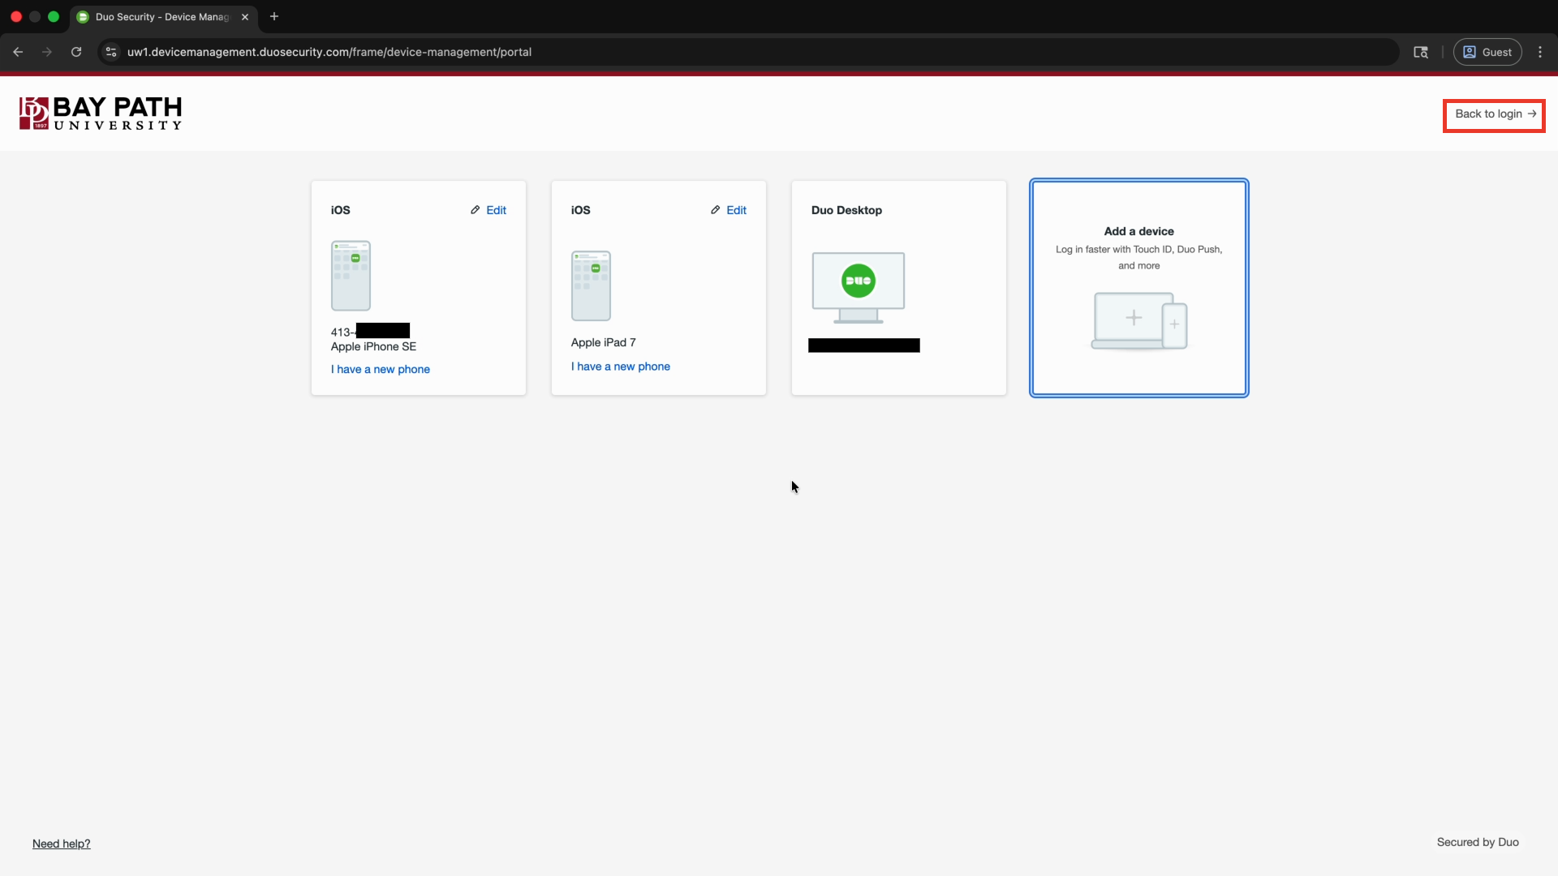The width and height of the screenshot is (1558, 876).
Task: Open the Need help? link
Action: 62,844
